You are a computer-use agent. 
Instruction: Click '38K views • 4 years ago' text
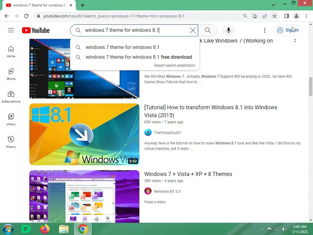164,181
